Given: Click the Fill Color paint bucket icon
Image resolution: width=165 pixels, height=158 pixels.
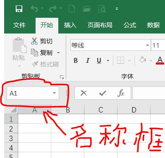Looking at the screenshot, I should (x=143, y=60).
